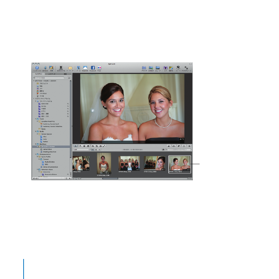Screen dimensions: 279x279
Task: Activate the Loupe tool icon
Action: pos(178,68)
